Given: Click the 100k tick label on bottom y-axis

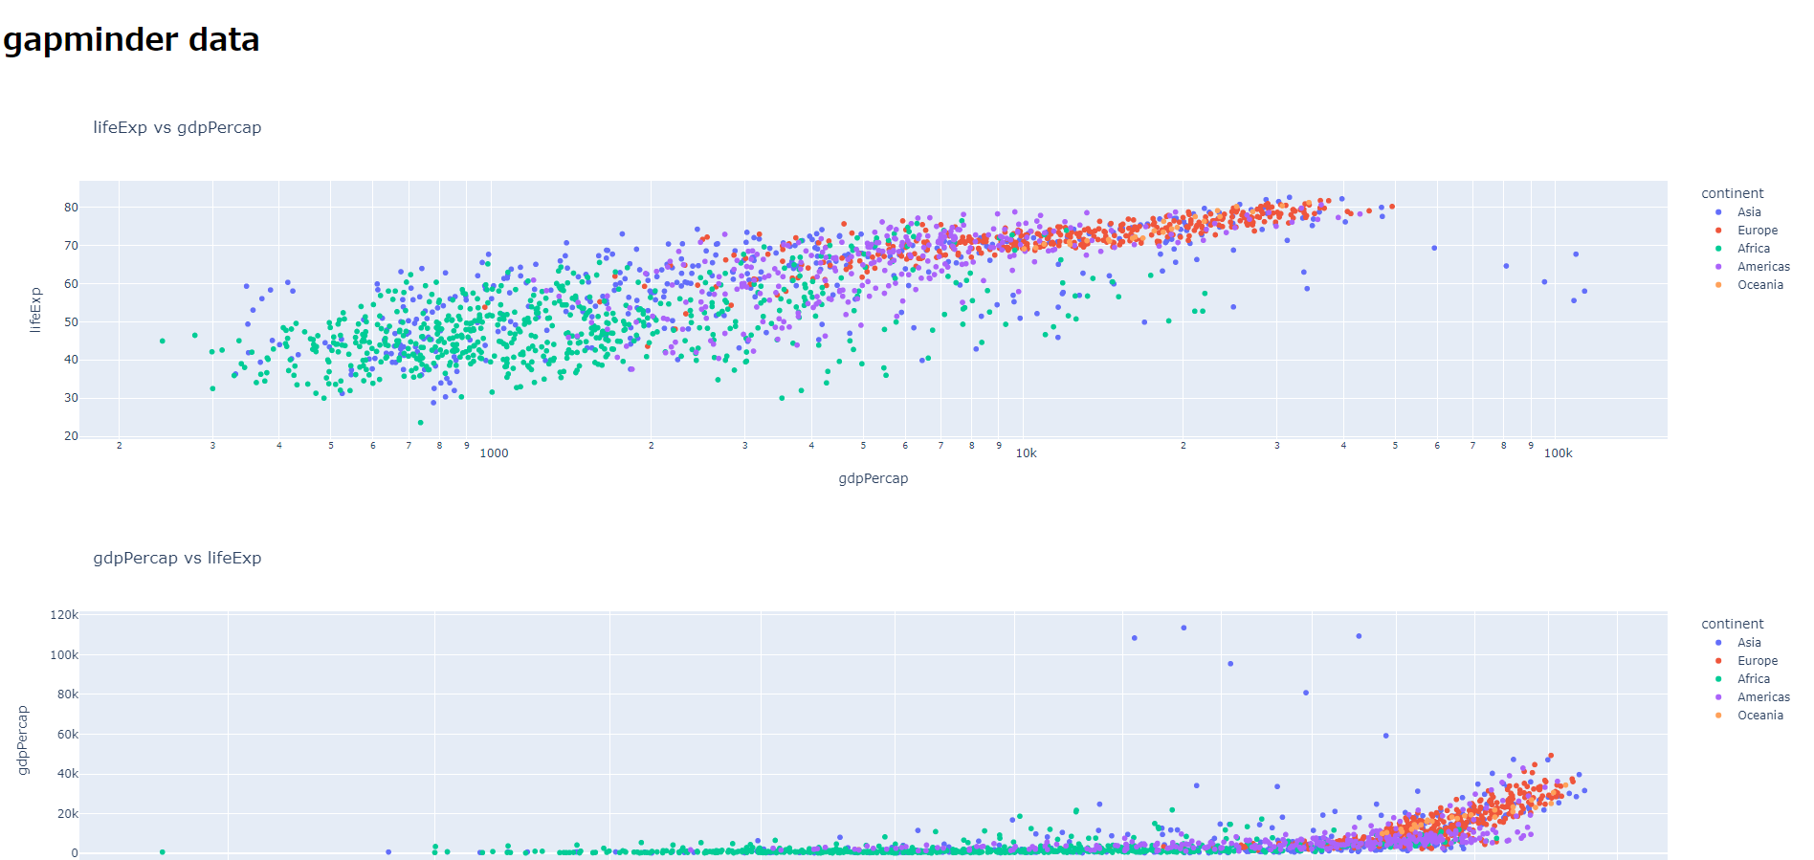Looking at the screenshot, I should (64, 655).
